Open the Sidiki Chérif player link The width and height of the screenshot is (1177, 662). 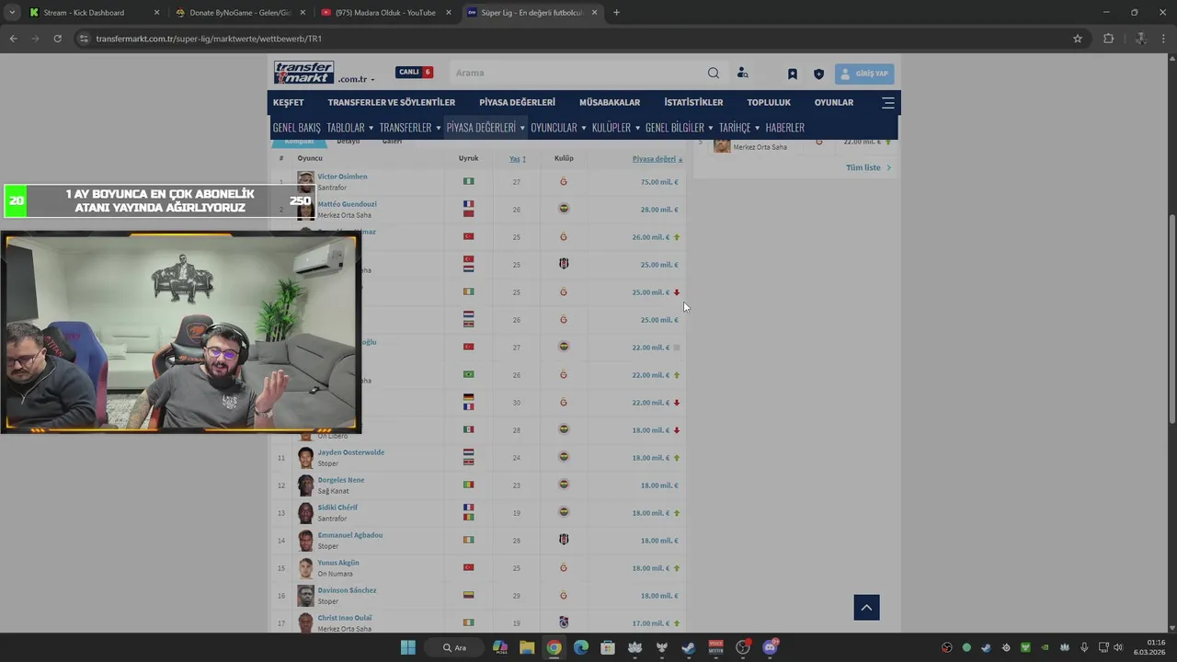pyautogui.click(x=337, y=508)
